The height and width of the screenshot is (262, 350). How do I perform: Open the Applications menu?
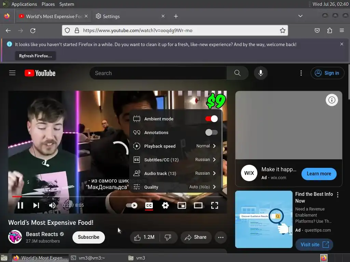[x=24, y=4]
